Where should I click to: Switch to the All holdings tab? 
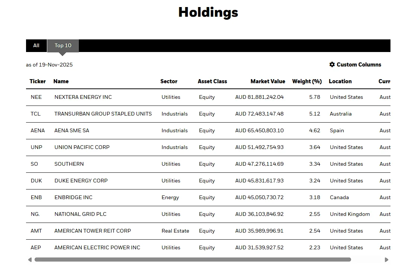tap(36, 46)
